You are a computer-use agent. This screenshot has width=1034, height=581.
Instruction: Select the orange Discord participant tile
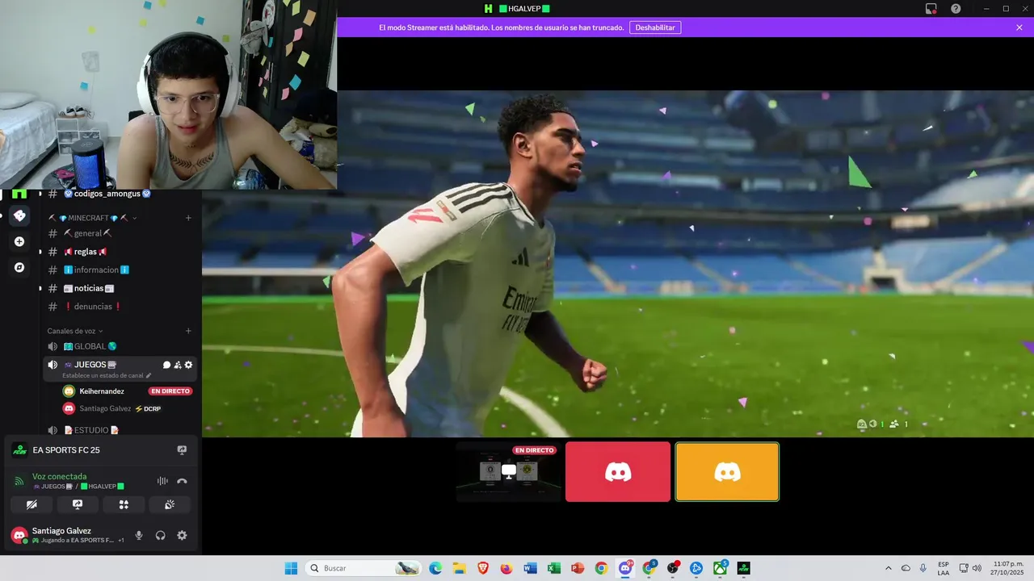[x=727, y=471]
